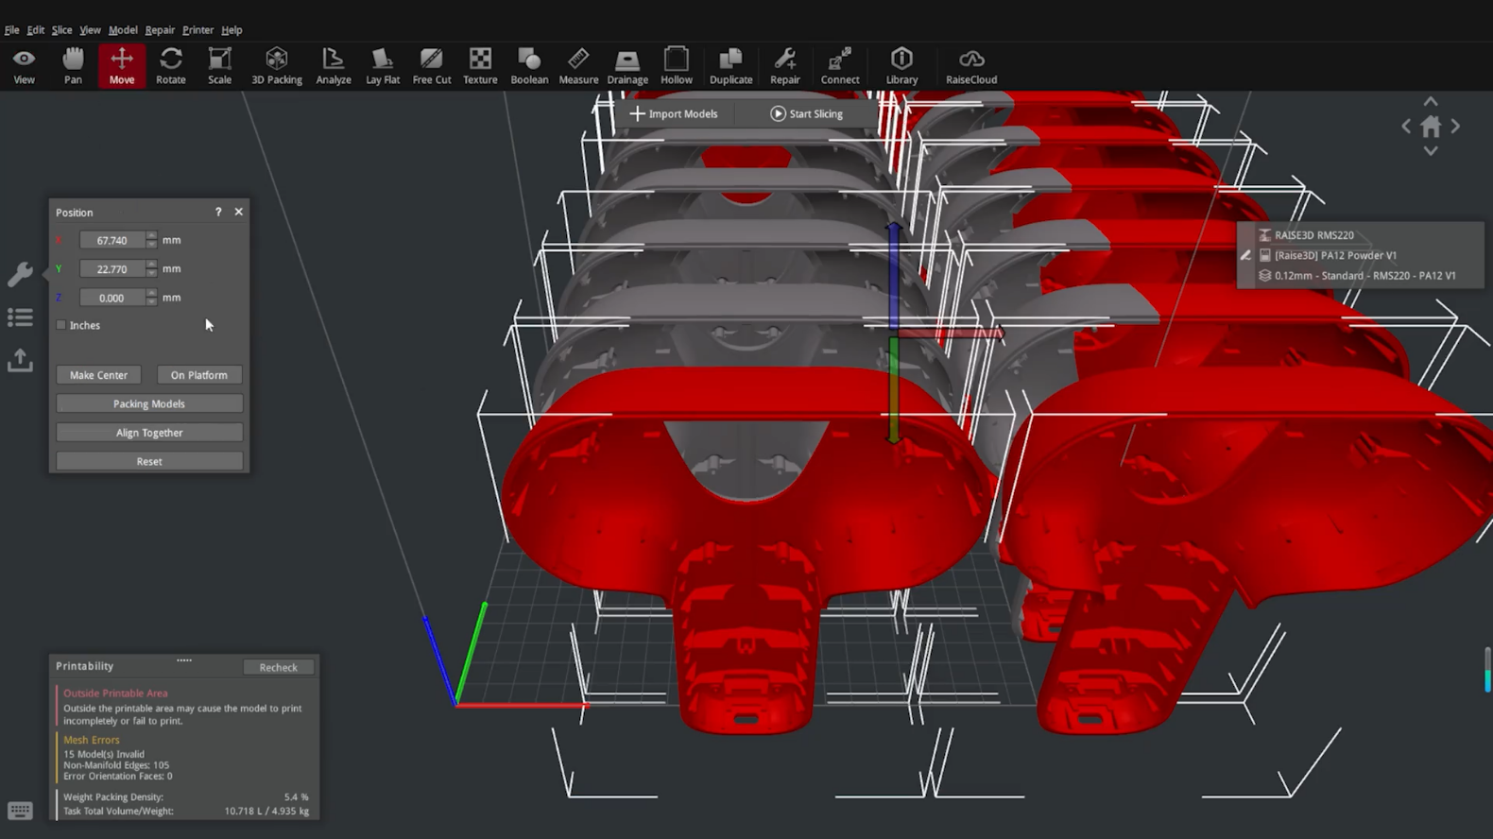Select the Lay Flat tool

pyautogui.click(x=383, y=66)
